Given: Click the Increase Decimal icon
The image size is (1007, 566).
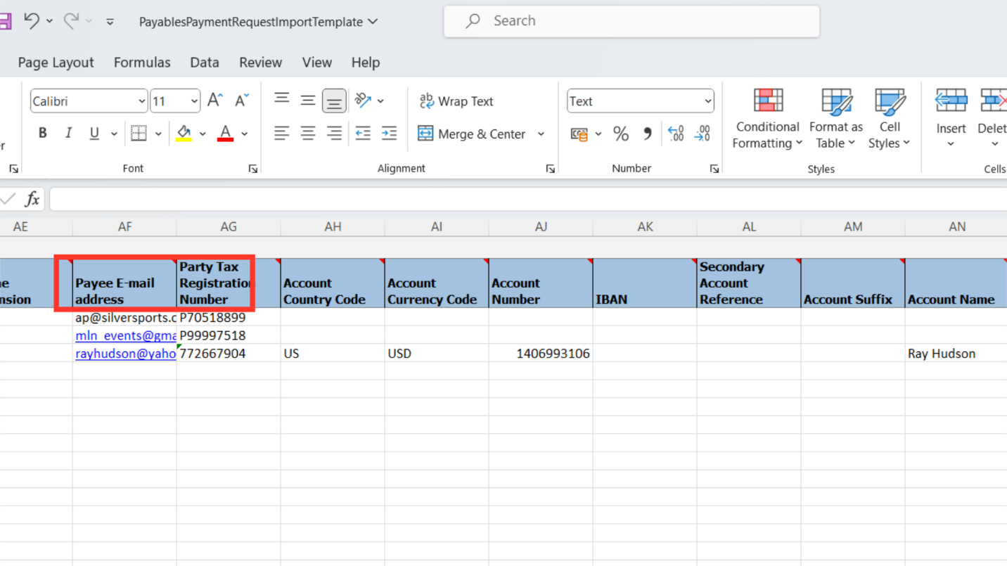Looking at the screenshot, I should [676, 134].
